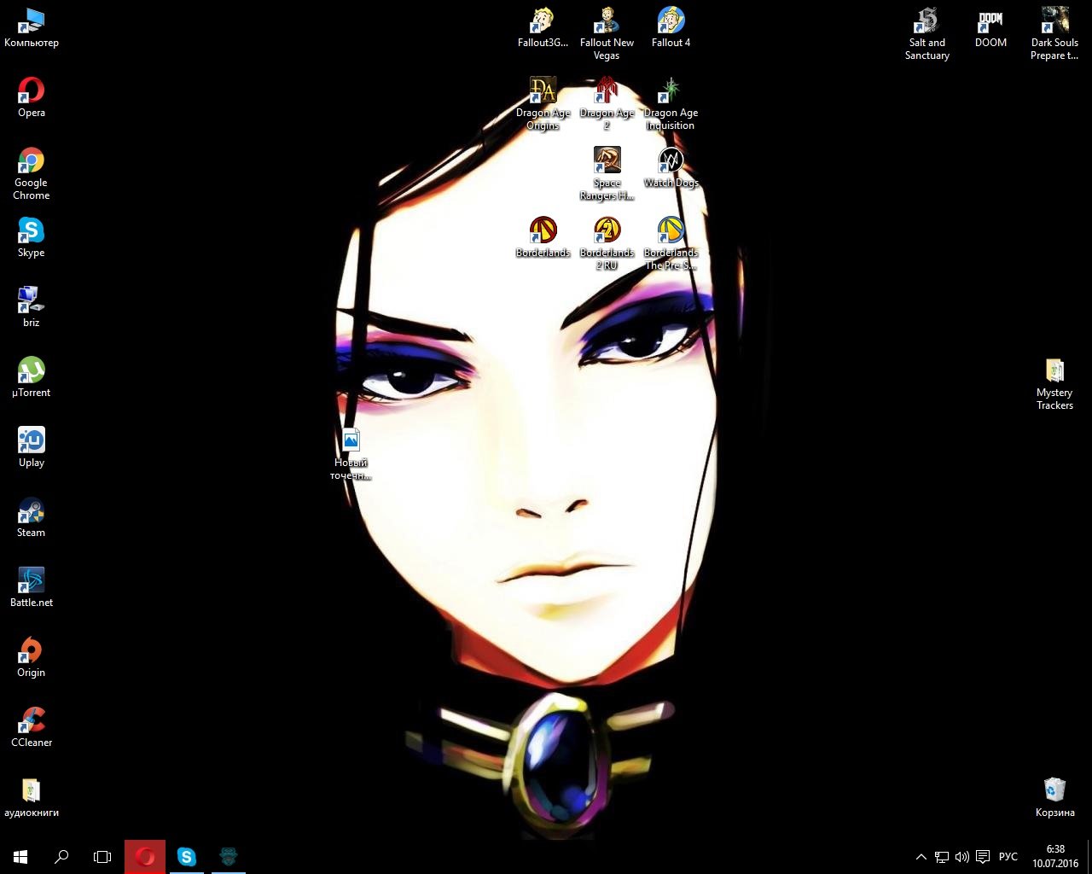Select the Компьютер desktop icon
The height and width of the screenshot is (874, 1092).
tap(32, 27)
